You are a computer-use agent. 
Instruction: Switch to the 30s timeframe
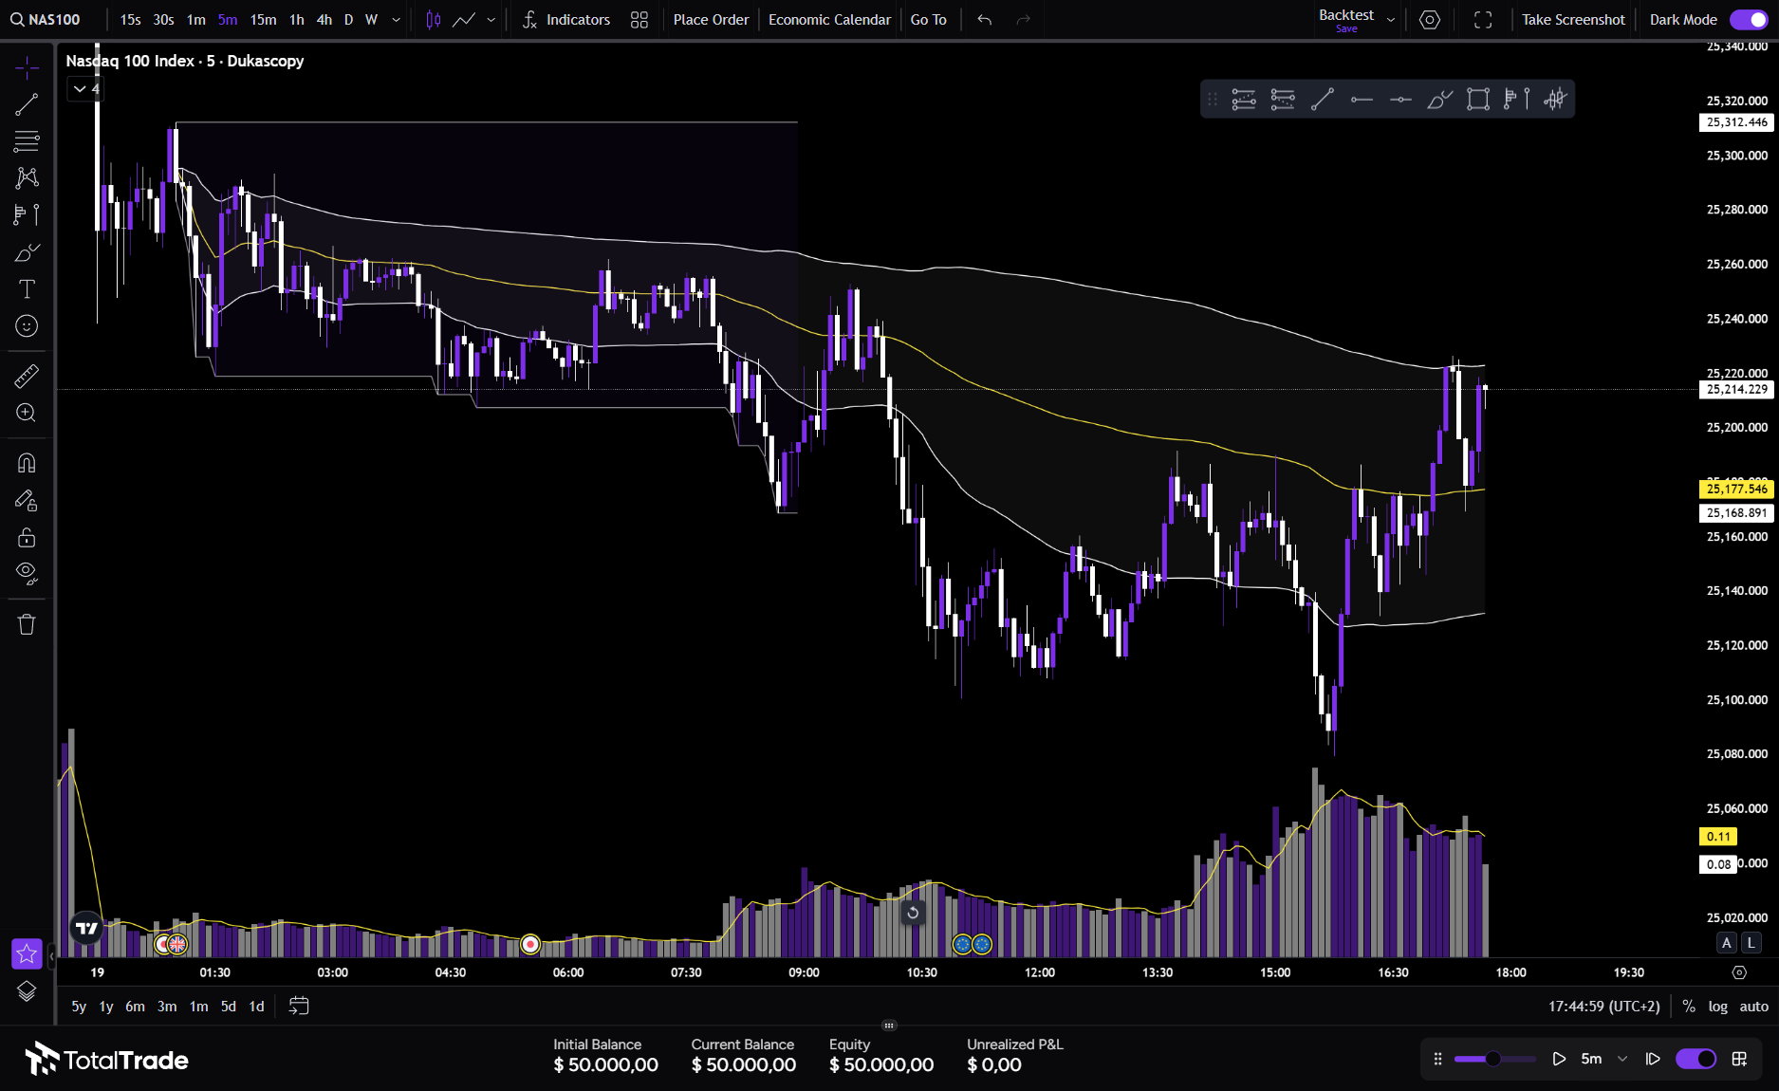point(163,19)
